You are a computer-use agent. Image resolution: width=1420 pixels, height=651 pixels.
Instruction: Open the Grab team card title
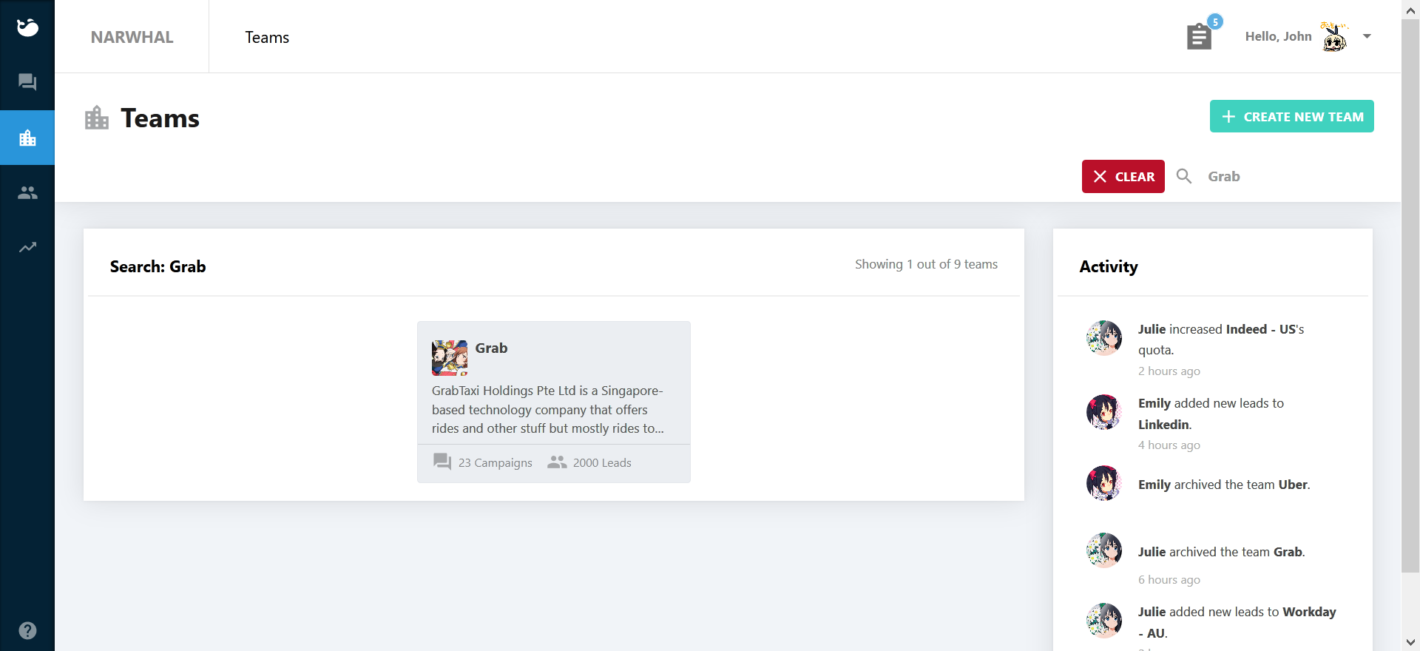[491, 348]
